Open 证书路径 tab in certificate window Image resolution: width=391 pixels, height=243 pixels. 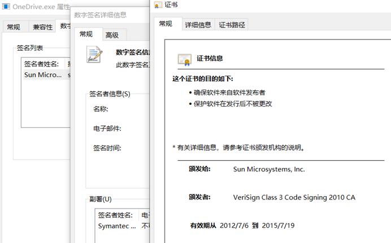(232, 25)
